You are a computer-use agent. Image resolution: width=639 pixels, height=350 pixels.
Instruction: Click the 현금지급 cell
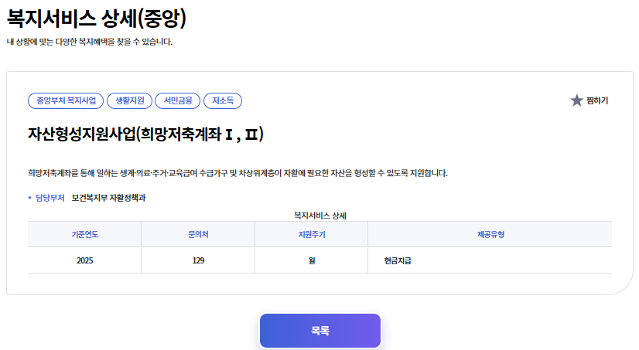tap(398, 260)
